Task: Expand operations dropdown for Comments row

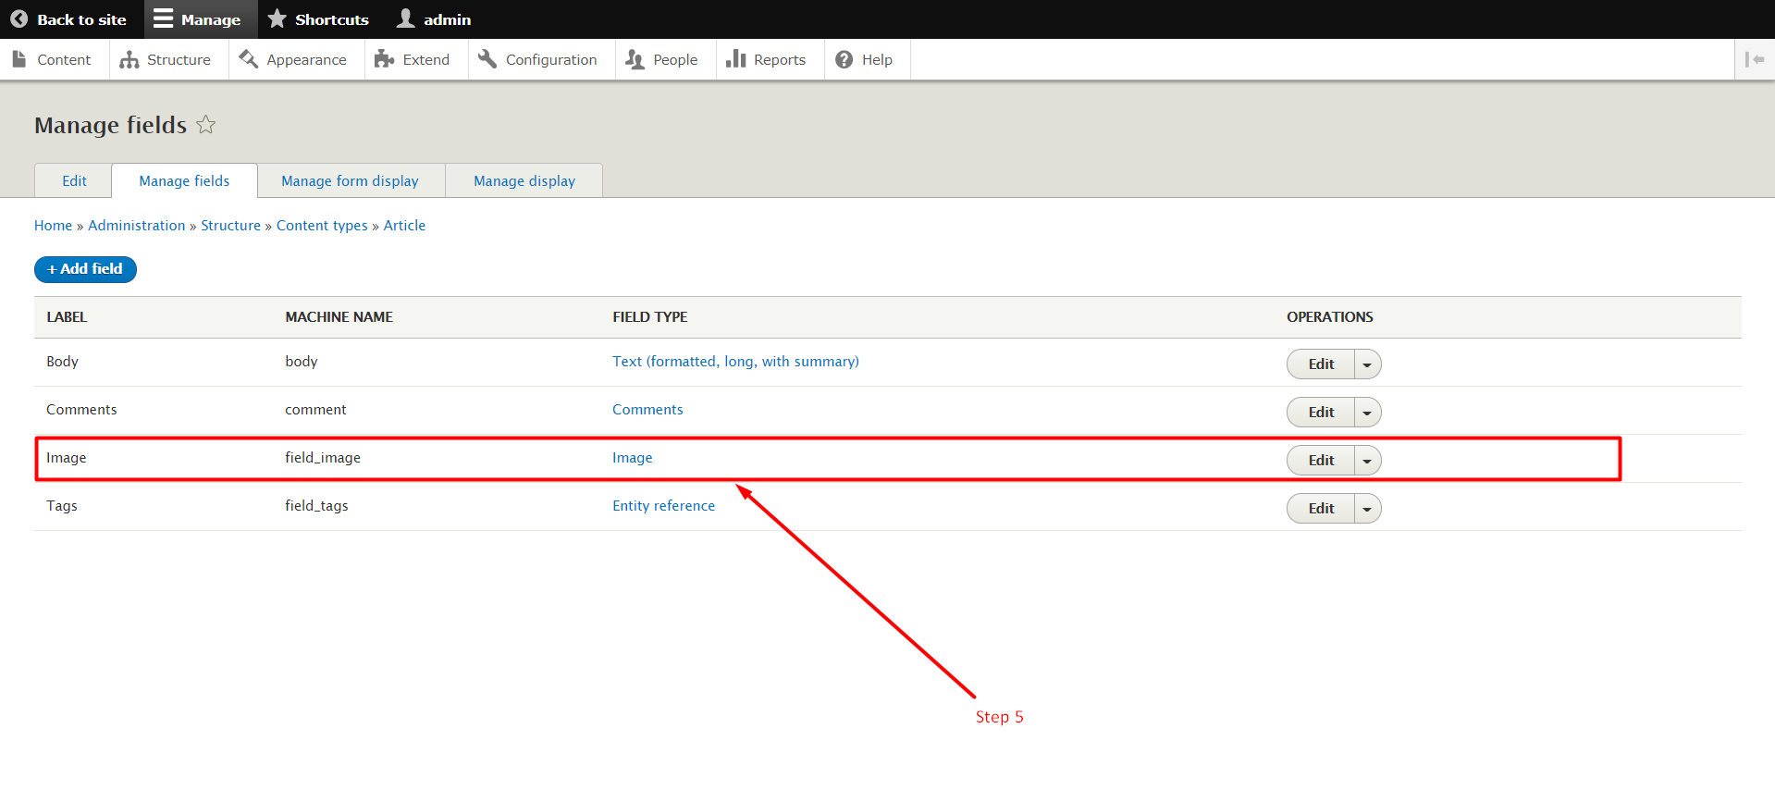Action: [1367, 413]
